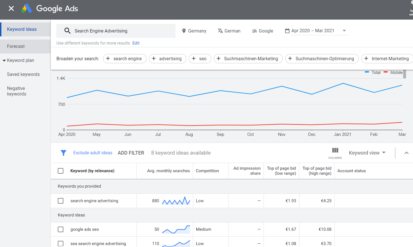This screenshot has height=247, width=413.
Task: Click plus icon on Internet-Marketing chip
Action: 366,59
